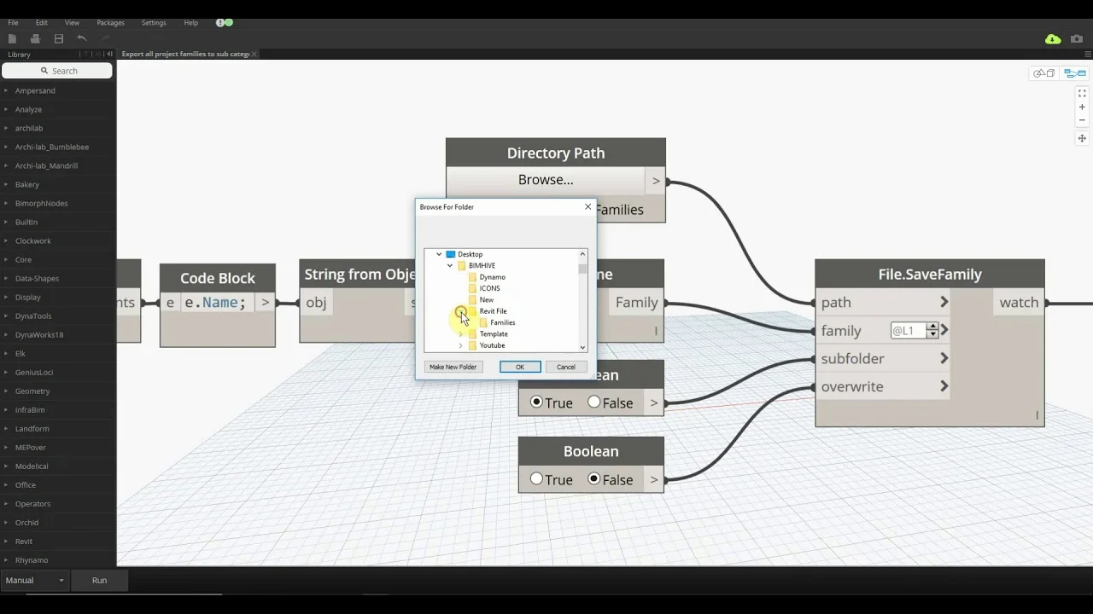Click the pan mode arrows icon

[x=1082, y=138]
